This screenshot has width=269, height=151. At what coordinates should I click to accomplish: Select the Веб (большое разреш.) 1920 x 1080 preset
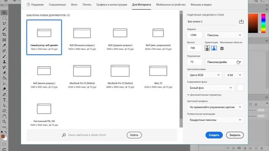click(x=82, y=37)
